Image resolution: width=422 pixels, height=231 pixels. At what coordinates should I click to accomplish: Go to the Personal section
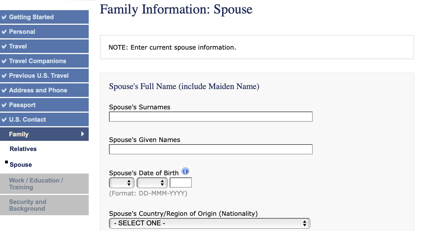pos(44,32)
